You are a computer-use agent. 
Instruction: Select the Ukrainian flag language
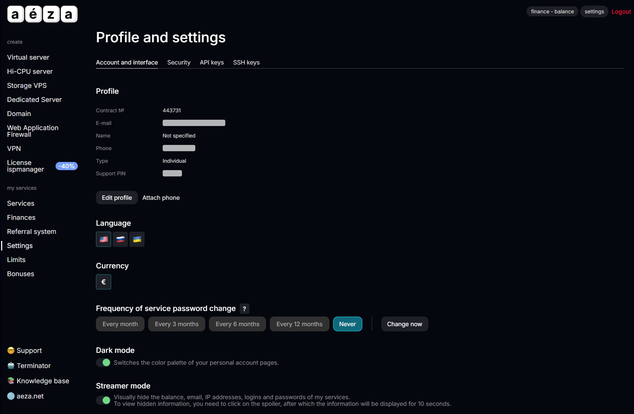click(x=137, y=239)
